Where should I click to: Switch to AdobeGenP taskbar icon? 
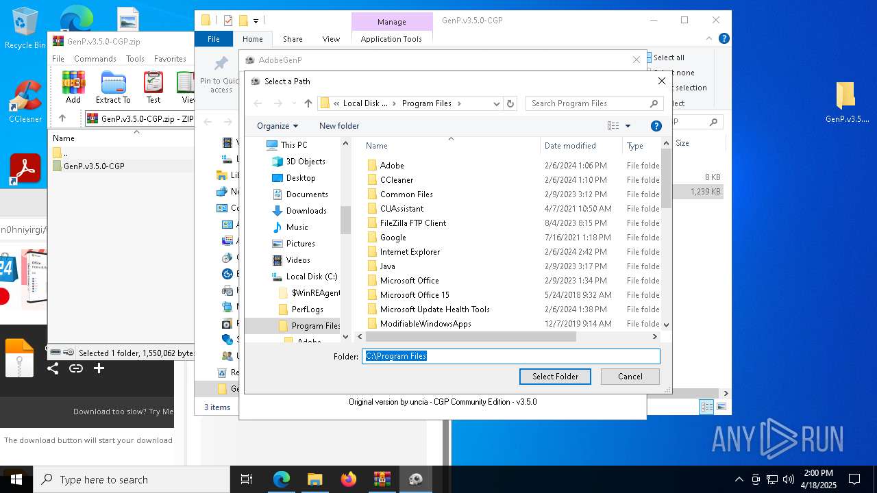pyautogui.click(x=415, y=479)
